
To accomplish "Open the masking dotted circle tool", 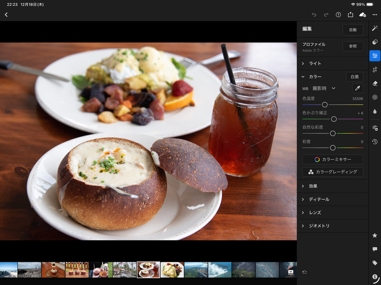I will pos(375,97).
